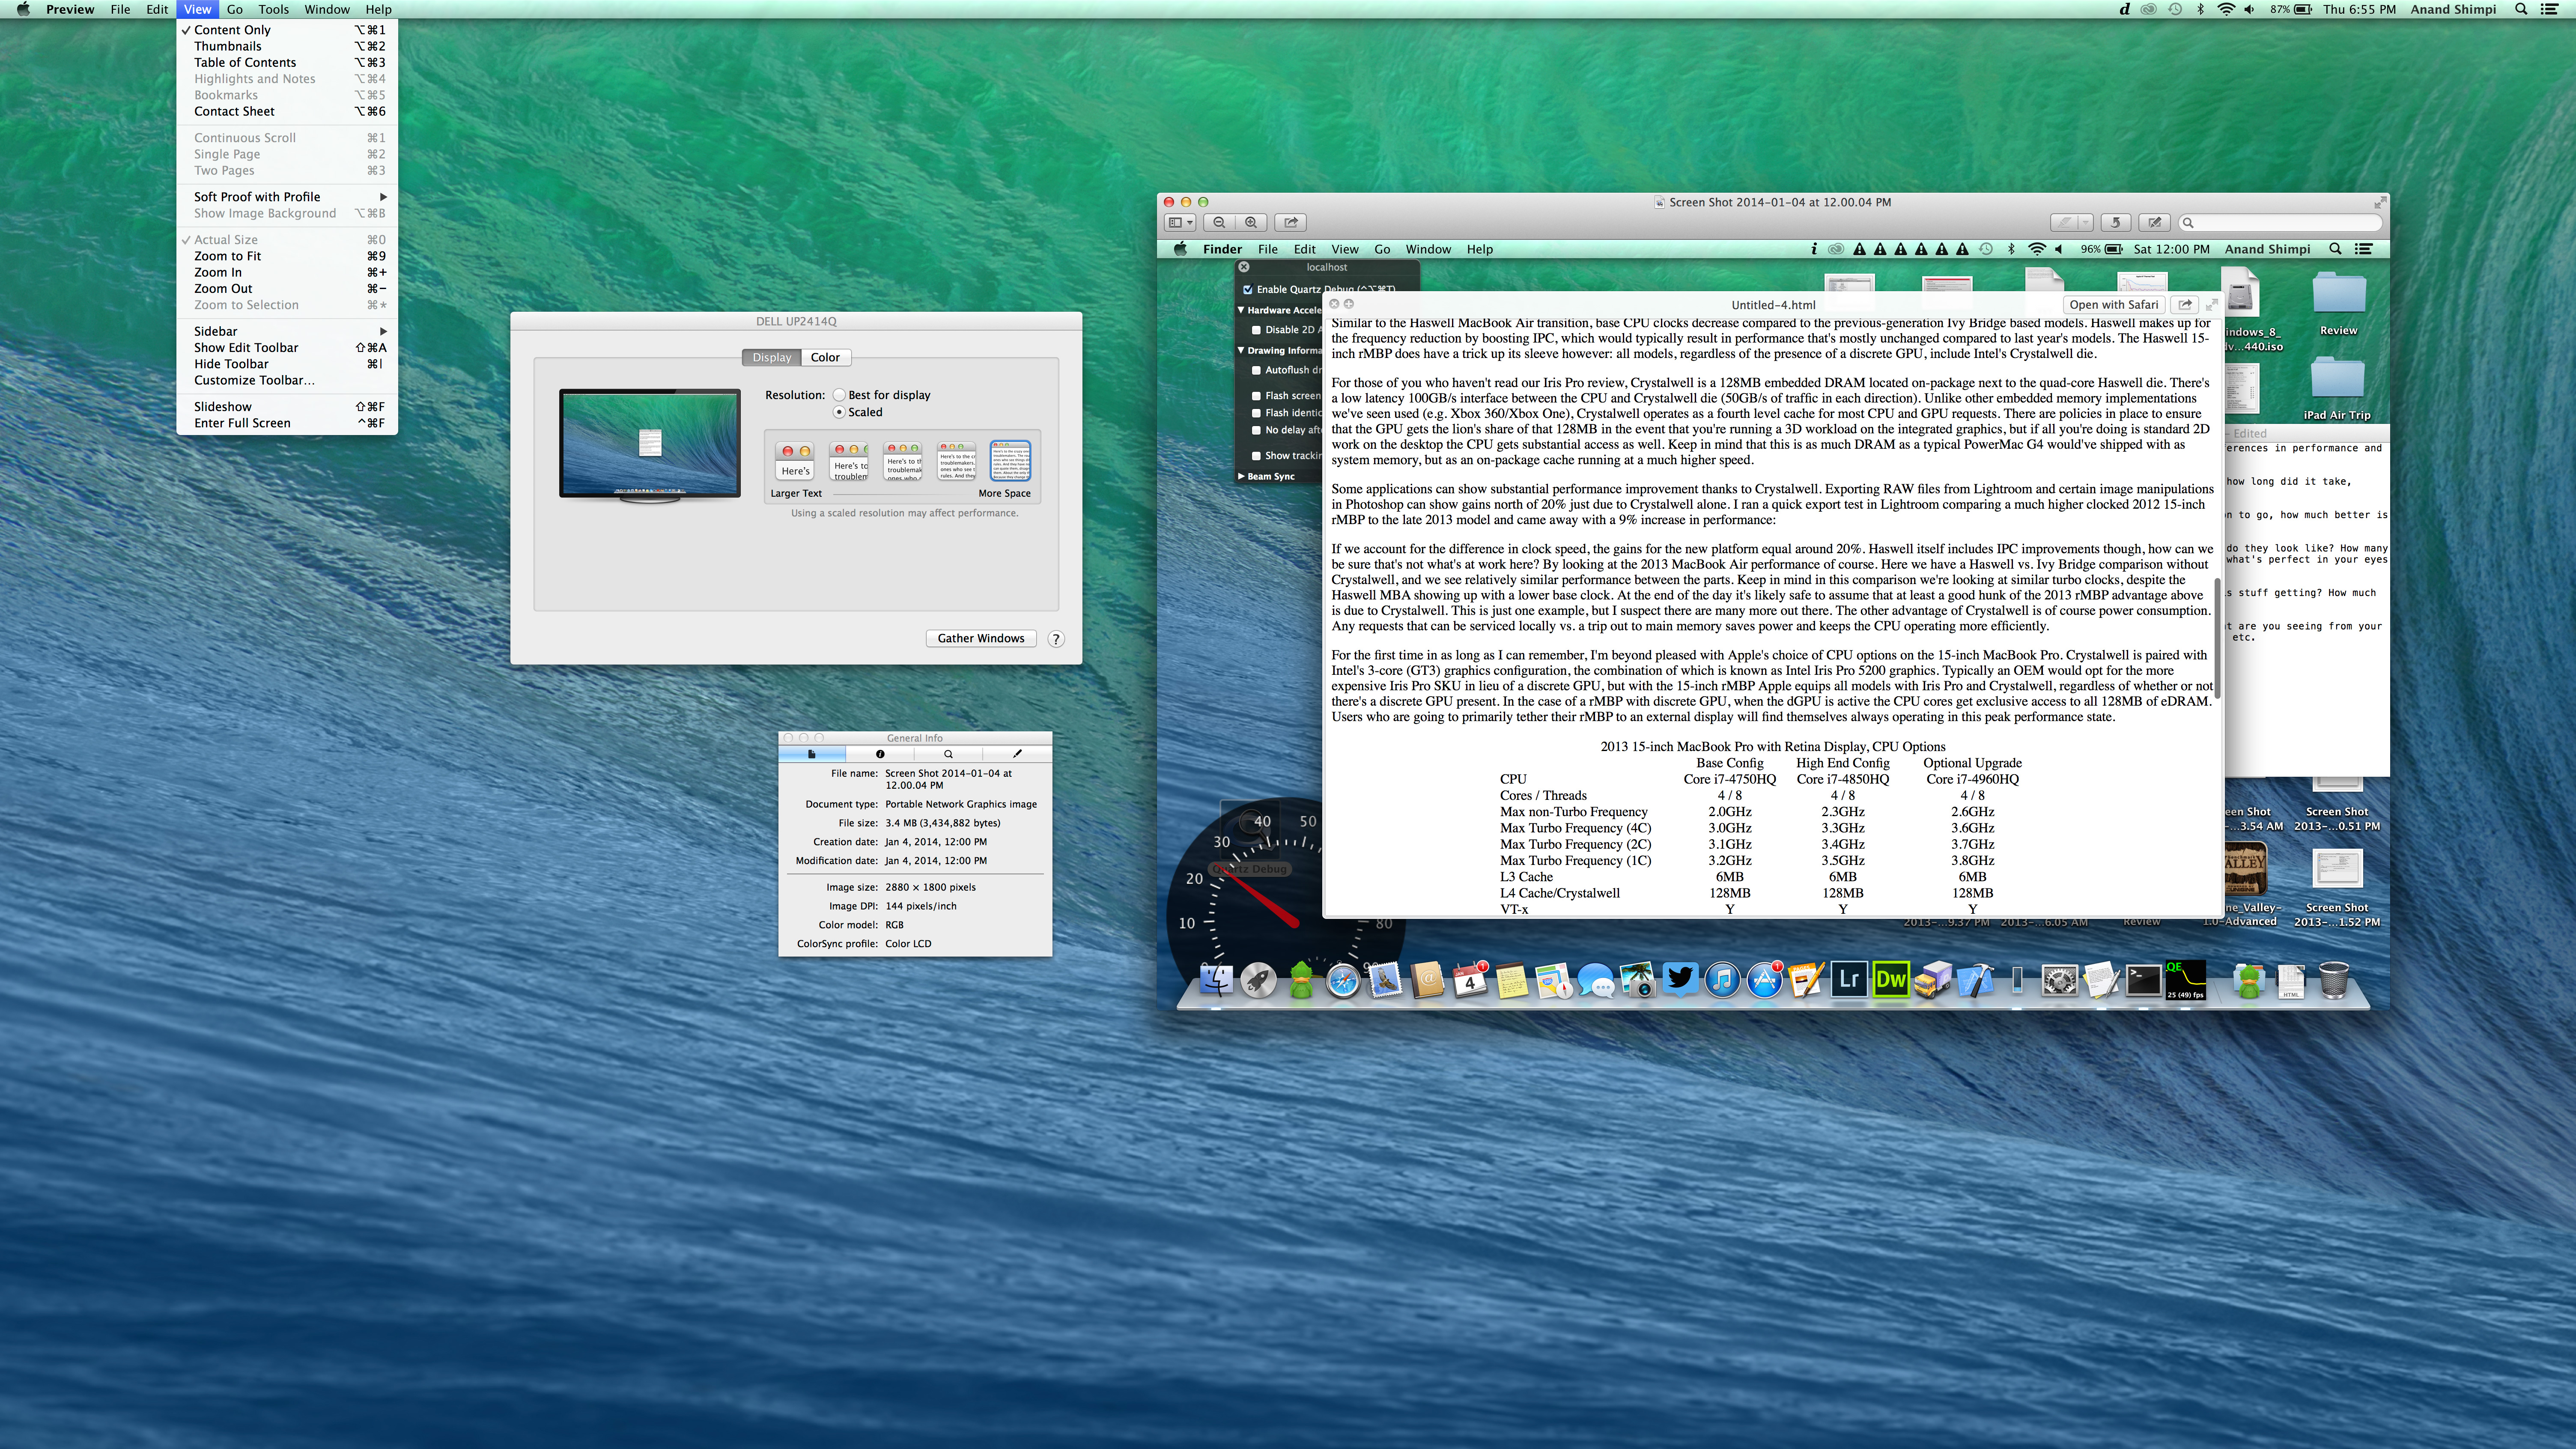Click the Gather Windows button
Screen dimensions: 2576x1449
[980, 639]
